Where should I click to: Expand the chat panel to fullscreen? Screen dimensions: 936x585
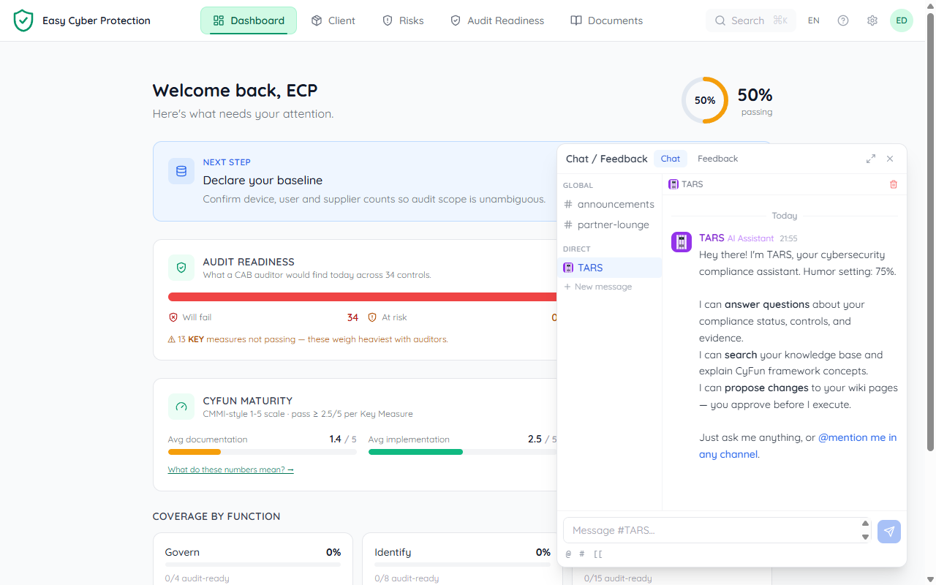871,159
